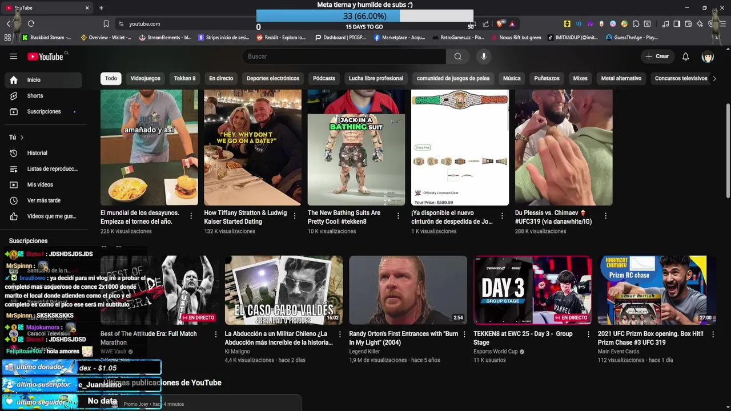Show more category chips with right arrow
This screenshot has height=411, width=731.
click(714, 79)
